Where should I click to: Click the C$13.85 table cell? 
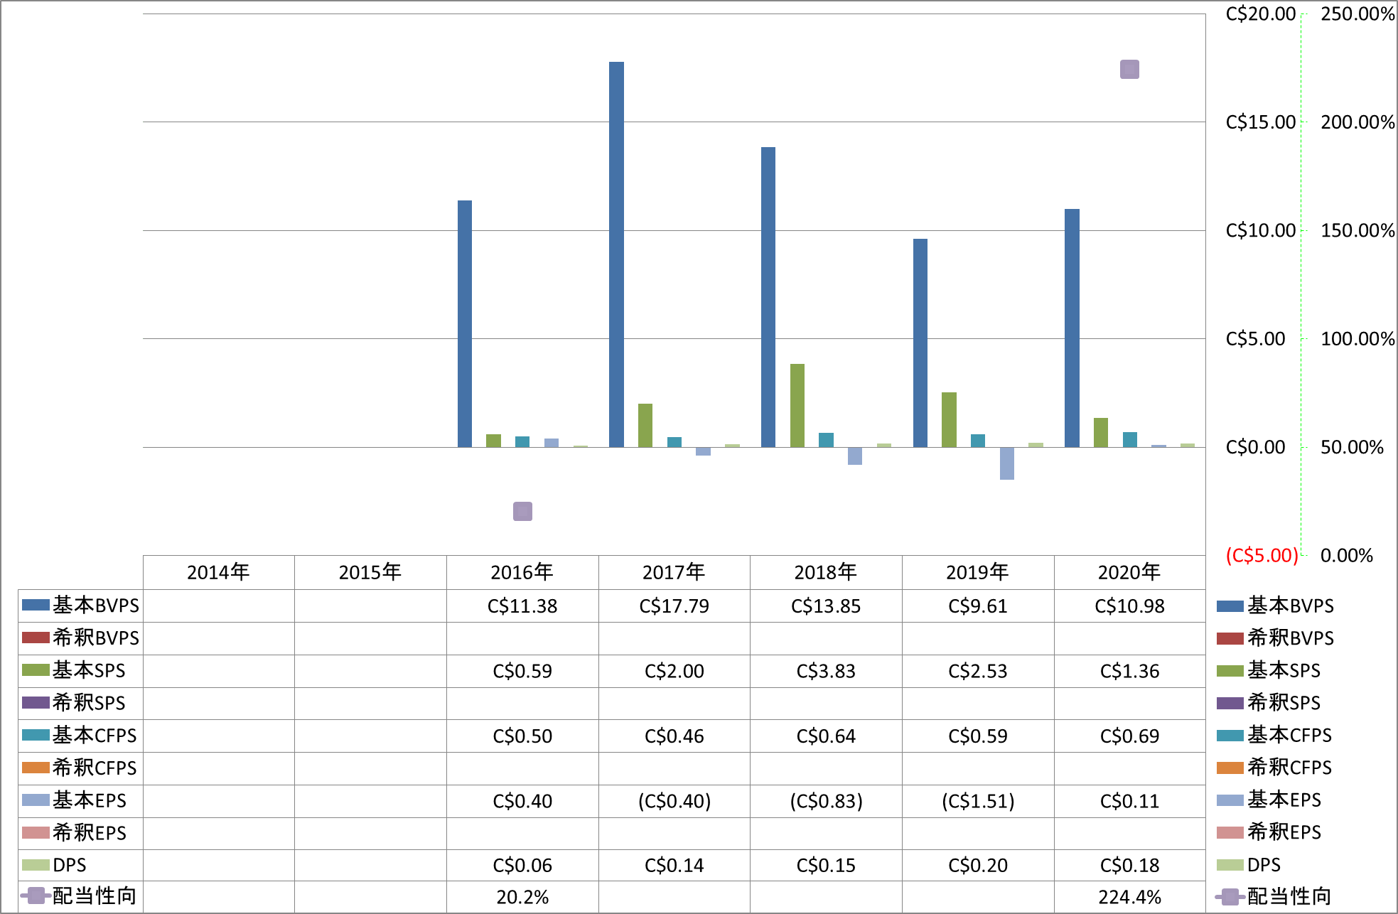click(826, 606)
